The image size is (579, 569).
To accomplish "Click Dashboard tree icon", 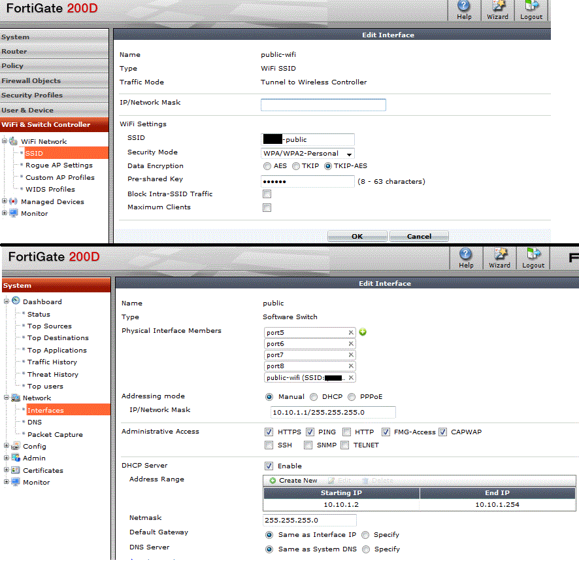I will point(16,301).
